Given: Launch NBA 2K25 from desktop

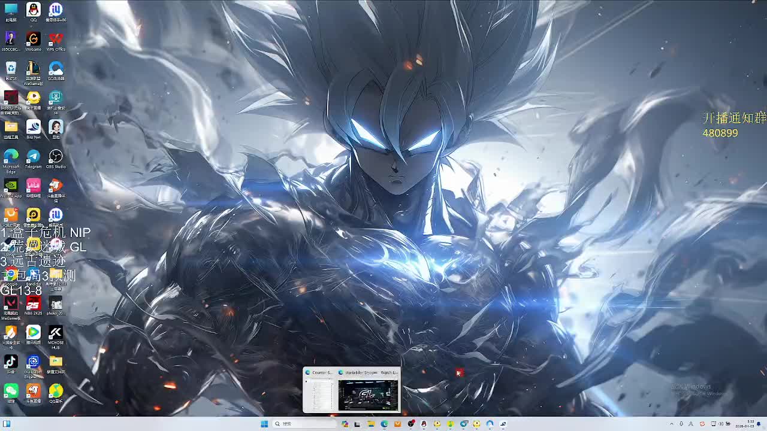Looking at the screenshot, I should pos(33,303).
